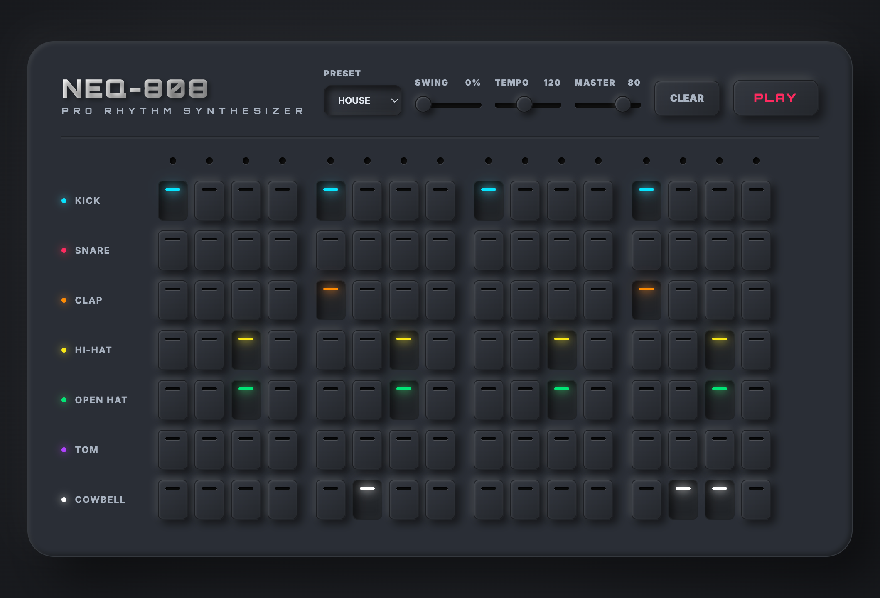The width and height of the screenshot is (880, 598).
Task: Activate Tom step 16 pad
Action: click(756, 450)
